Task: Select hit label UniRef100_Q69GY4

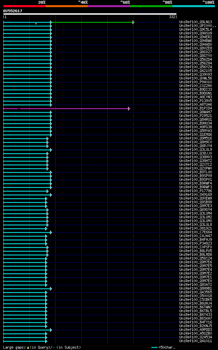Action: click(196, 209)
